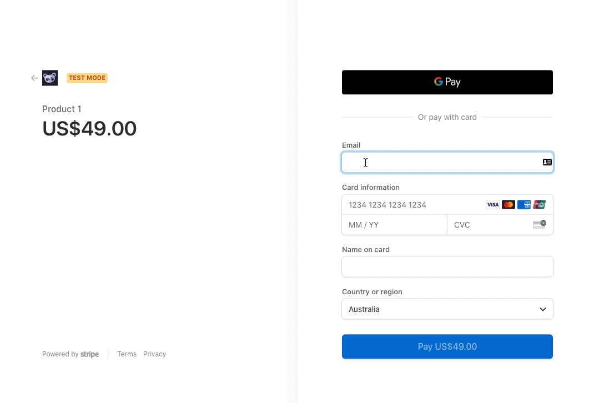This screenshot has height=403, width=604.
Task: Focus the Name on card field
Action: coord(447,266)
